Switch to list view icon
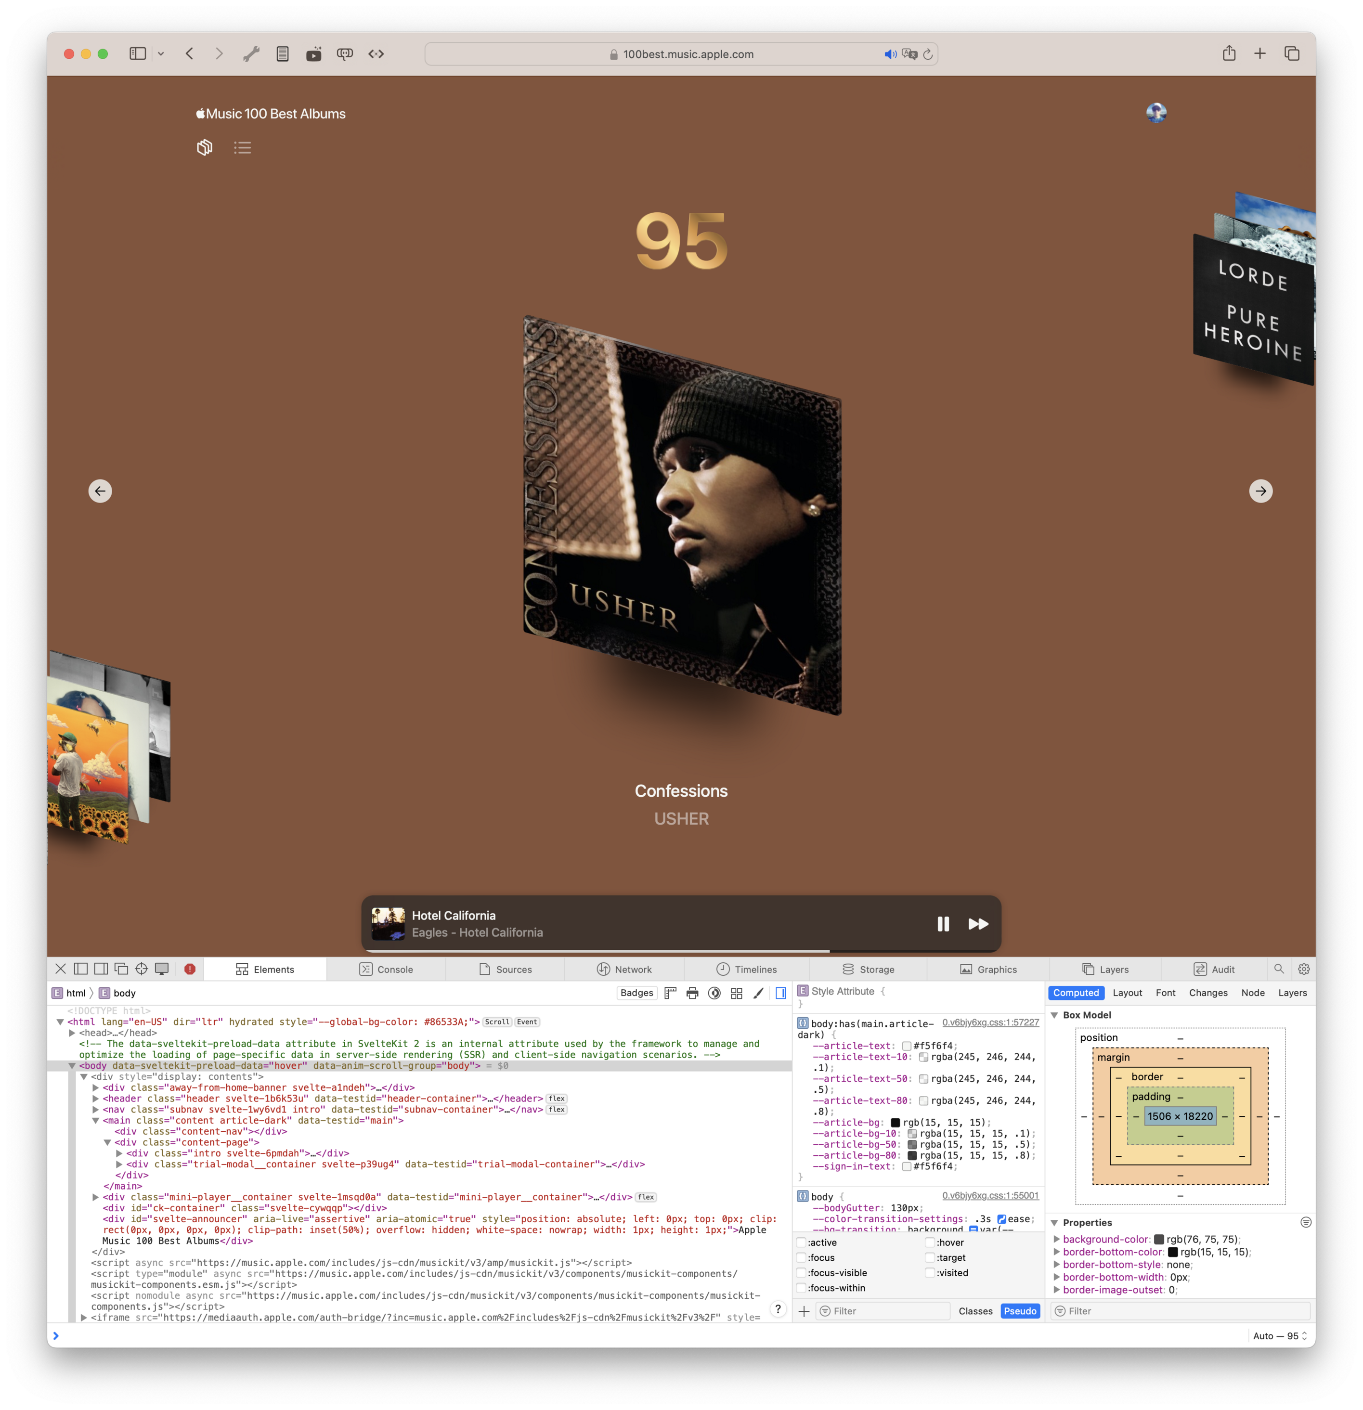The width and height of the screenshot is (1363, 1410). (243, 147)
